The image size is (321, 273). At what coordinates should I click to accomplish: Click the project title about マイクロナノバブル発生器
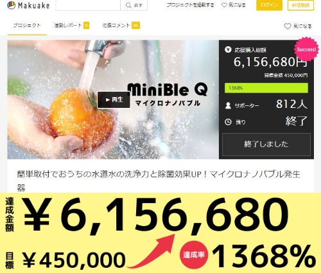[x=159, y=181]
